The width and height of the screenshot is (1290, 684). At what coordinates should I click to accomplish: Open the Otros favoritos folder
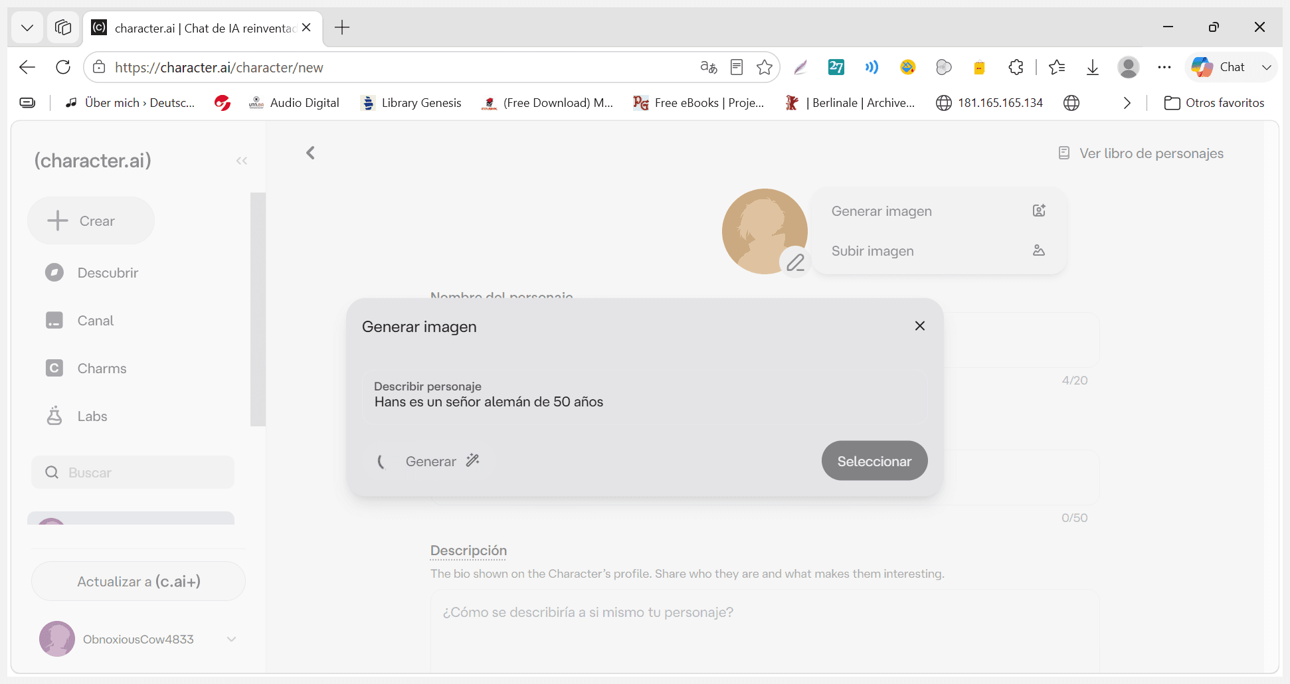(1214, 103)
